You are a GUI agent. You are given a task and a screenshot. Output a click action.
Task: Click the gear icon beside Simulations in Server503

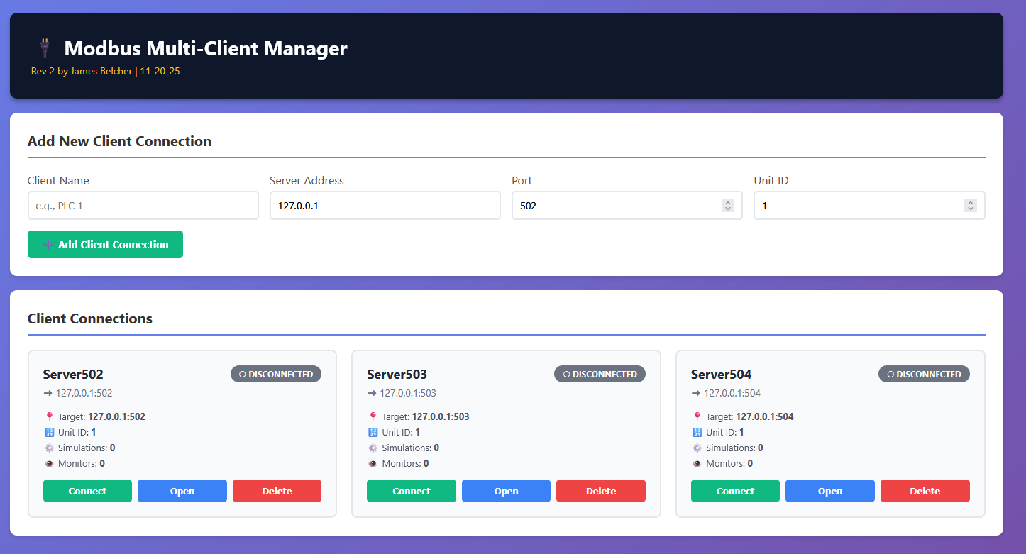click(373, 448)
